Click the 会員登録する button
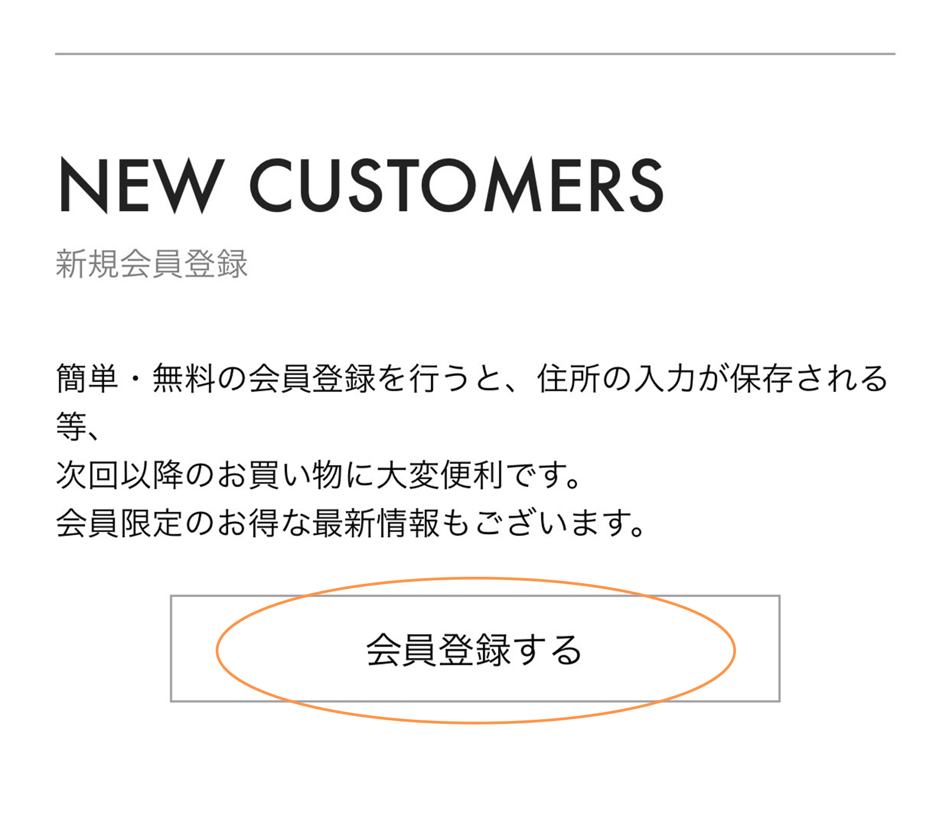 click(x=474, y=649)
